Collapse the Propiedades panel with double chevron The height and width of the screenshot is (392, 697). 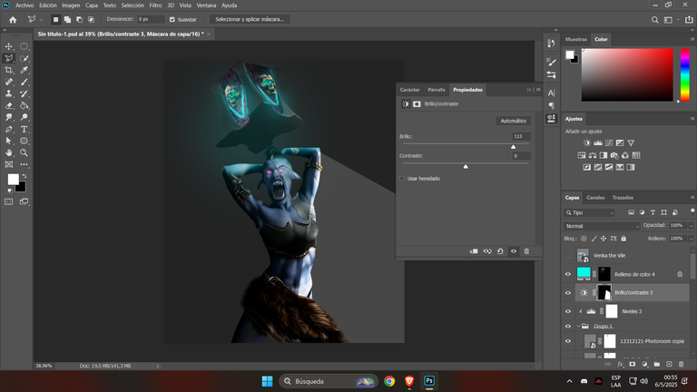coord(528,90)
